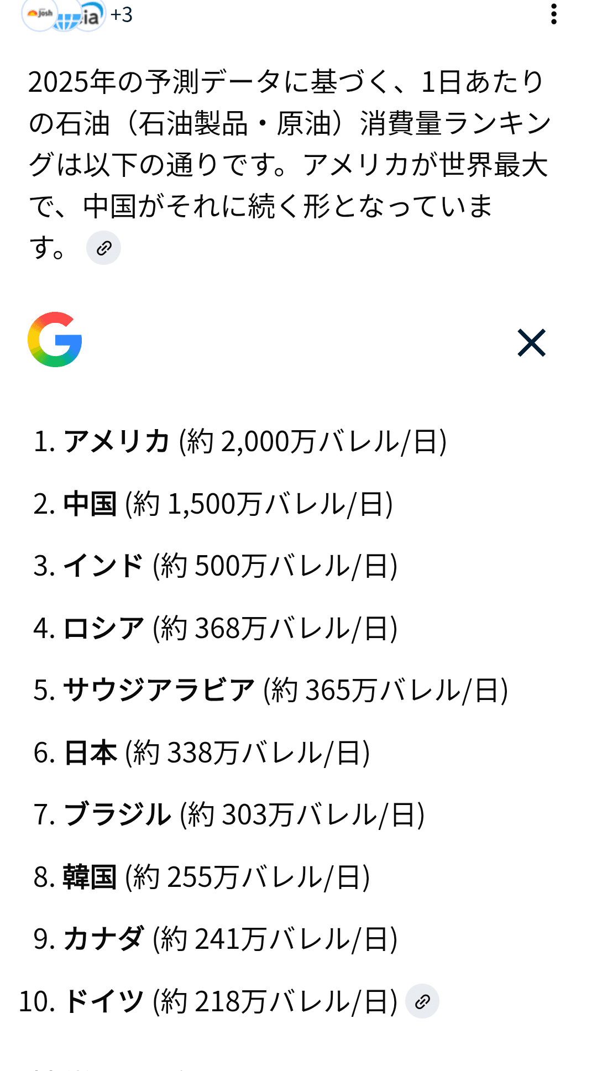Click the EIA source icon
The image size is (597, 1071).
(91, 15)
